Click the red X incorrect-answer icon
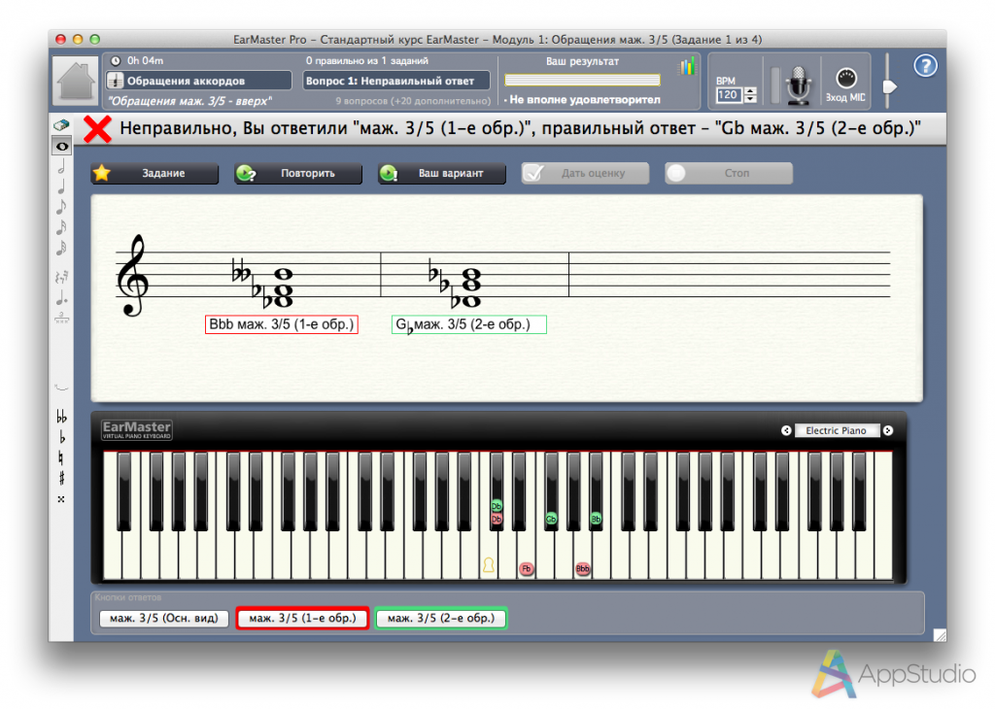This screenshot has width=995, height=709. point(97,129)
